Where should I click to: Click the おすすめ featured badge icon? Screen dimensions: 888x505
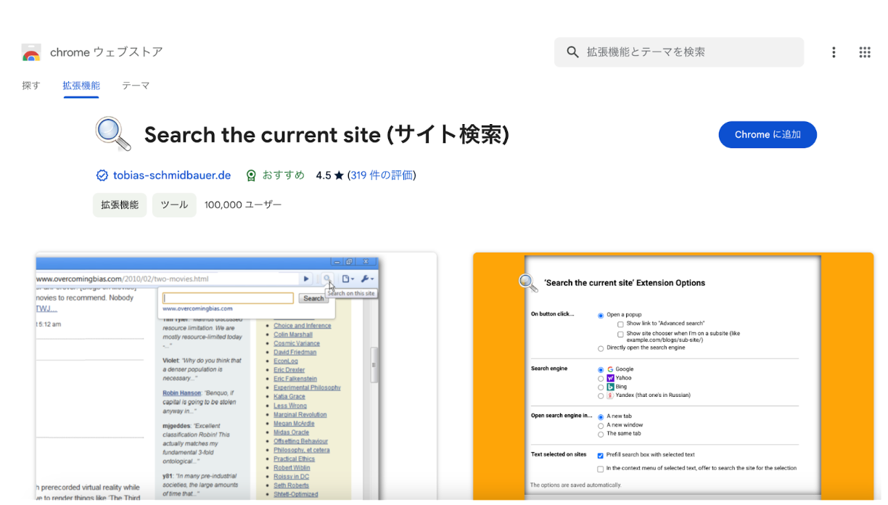click(251, 176)
